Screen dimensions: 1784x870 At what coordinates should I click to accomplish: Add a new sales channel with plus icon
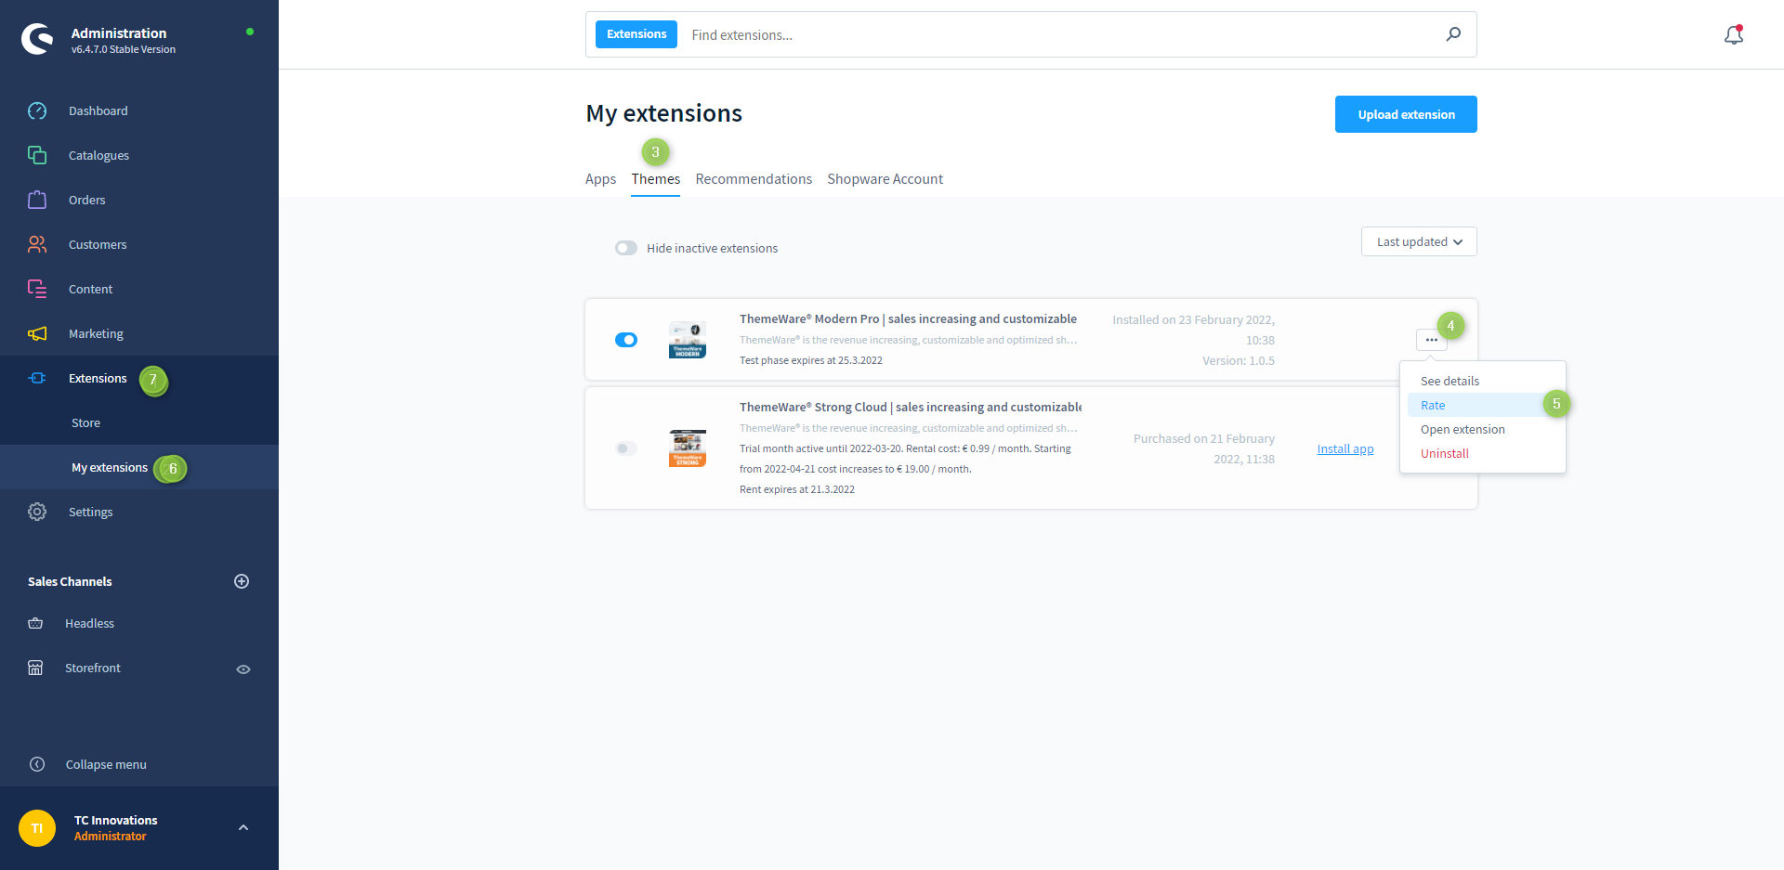(242, 581)
